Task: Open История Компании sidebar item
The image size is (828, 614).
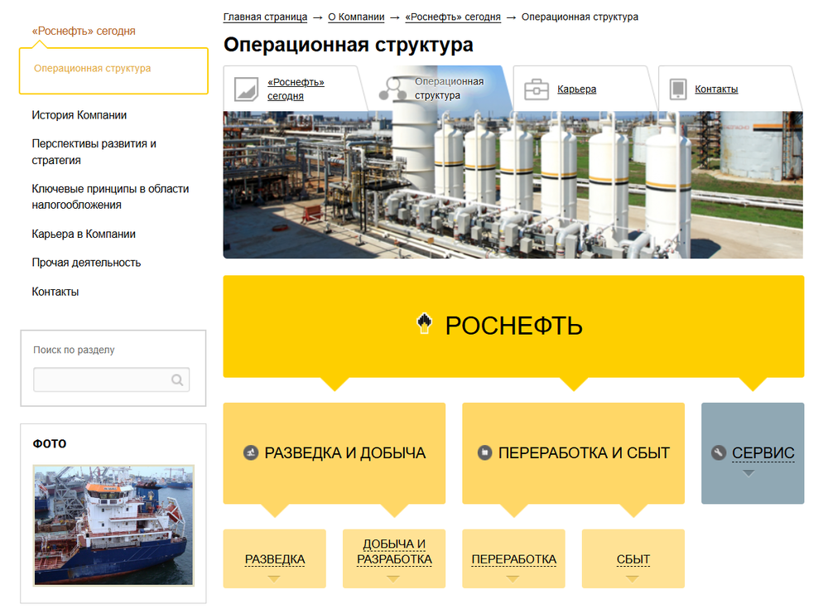Action: (x=79, y=115)
